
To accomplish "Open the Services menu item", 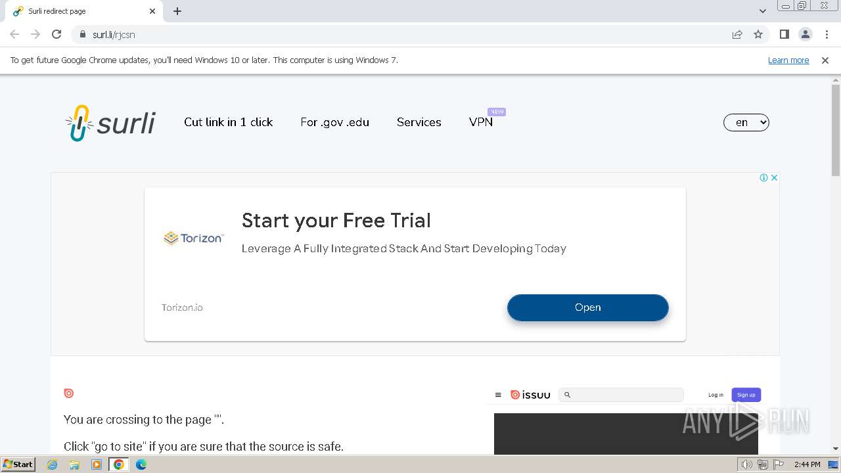I will tap(419, 122).
